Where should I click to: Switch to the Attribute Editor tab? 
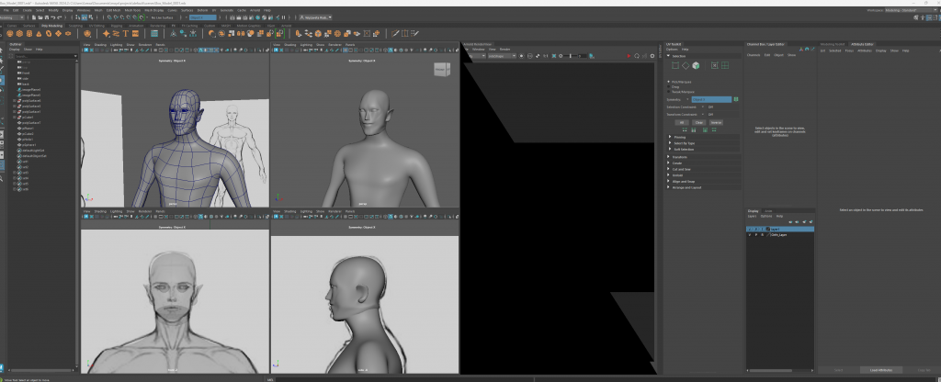(862, 43)
